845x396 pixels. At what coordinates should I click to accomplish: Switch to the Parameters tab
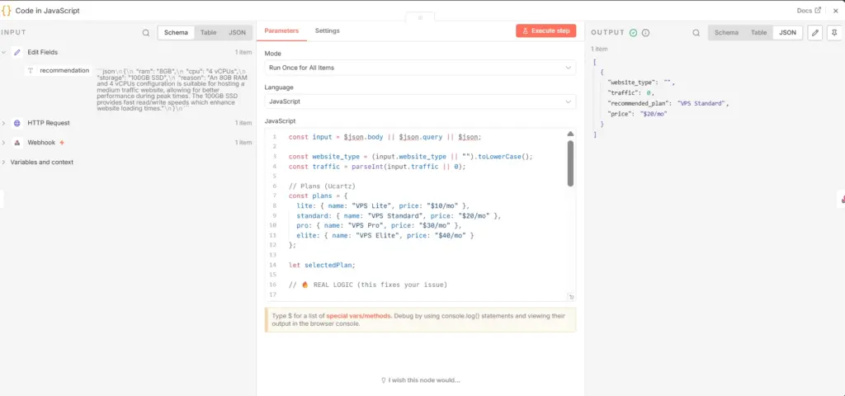tap(281, 31)
